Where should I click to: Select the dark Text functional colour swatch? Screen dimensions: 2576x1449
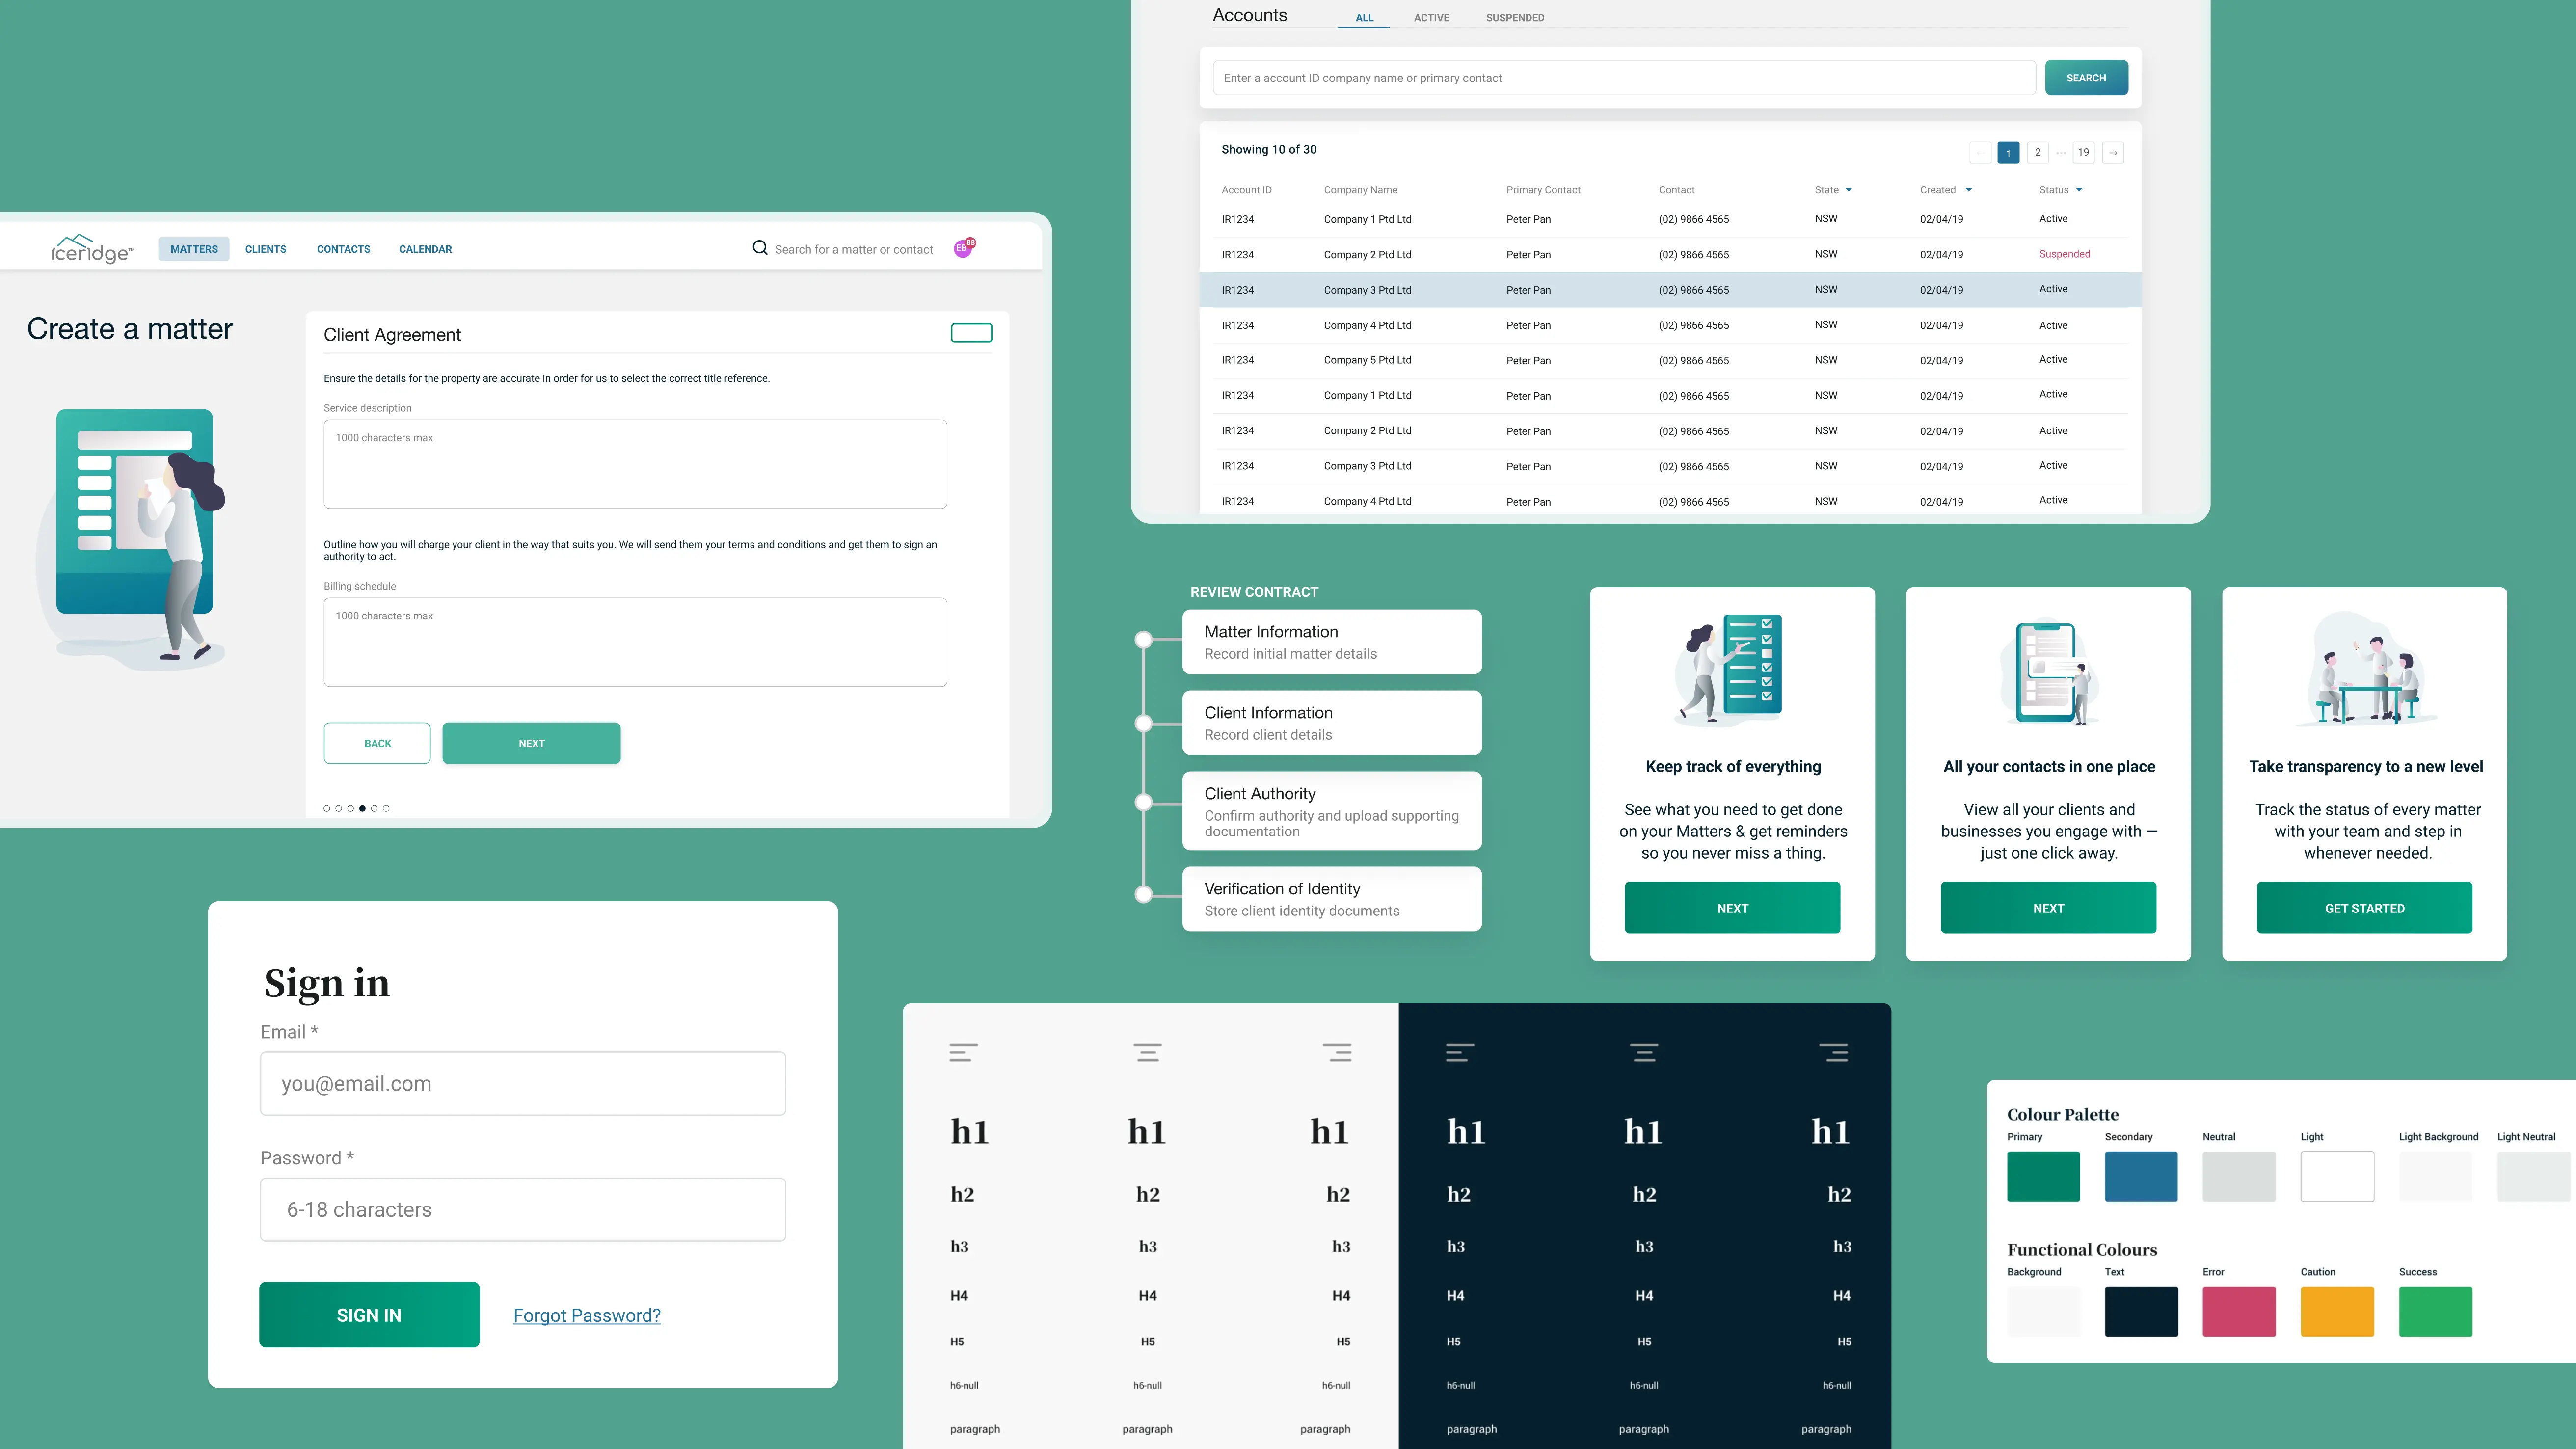coord(2141,1311)
